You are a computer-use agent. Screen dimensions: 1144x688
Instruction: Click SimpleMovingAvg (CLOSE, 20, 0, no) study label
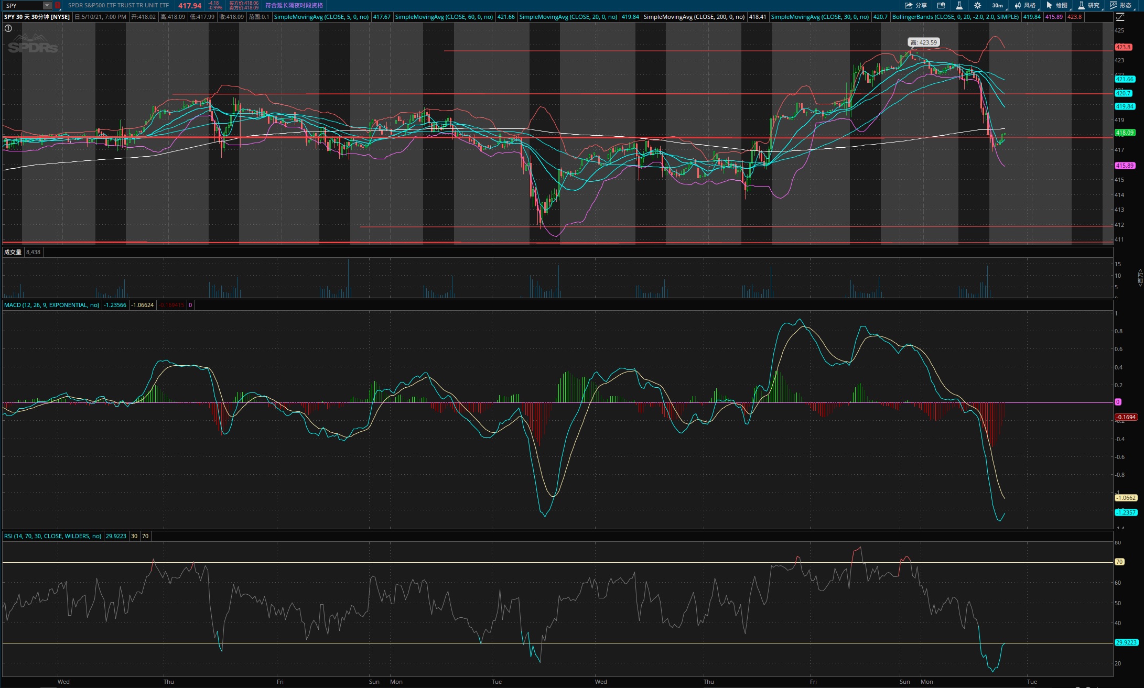(568, 17)
